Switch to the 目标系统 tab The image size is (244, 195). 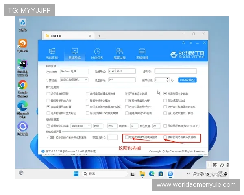click(74, 54)
